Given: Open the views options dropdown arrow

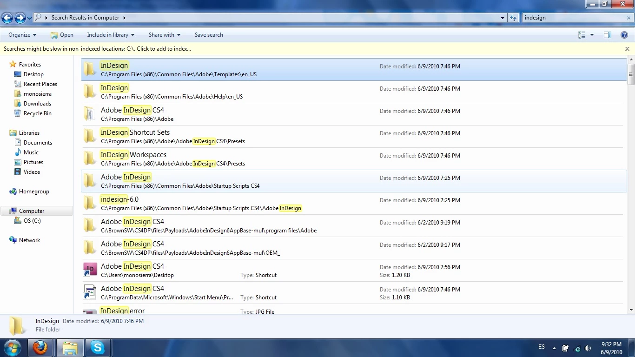Looking at the screenshot, I should pyautogui.click(x=592, y=35).
